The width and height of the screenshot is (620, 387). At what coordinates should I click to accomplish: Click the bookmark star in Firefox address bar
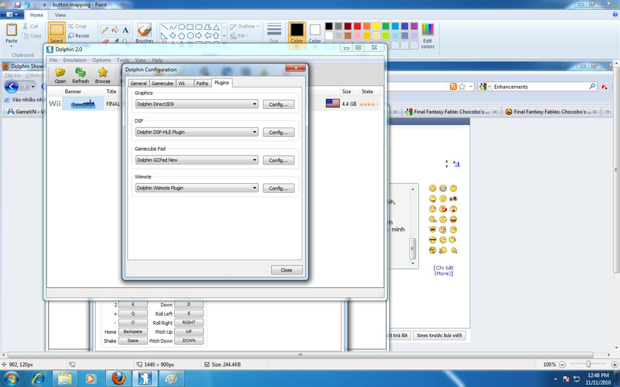(462, 86)
